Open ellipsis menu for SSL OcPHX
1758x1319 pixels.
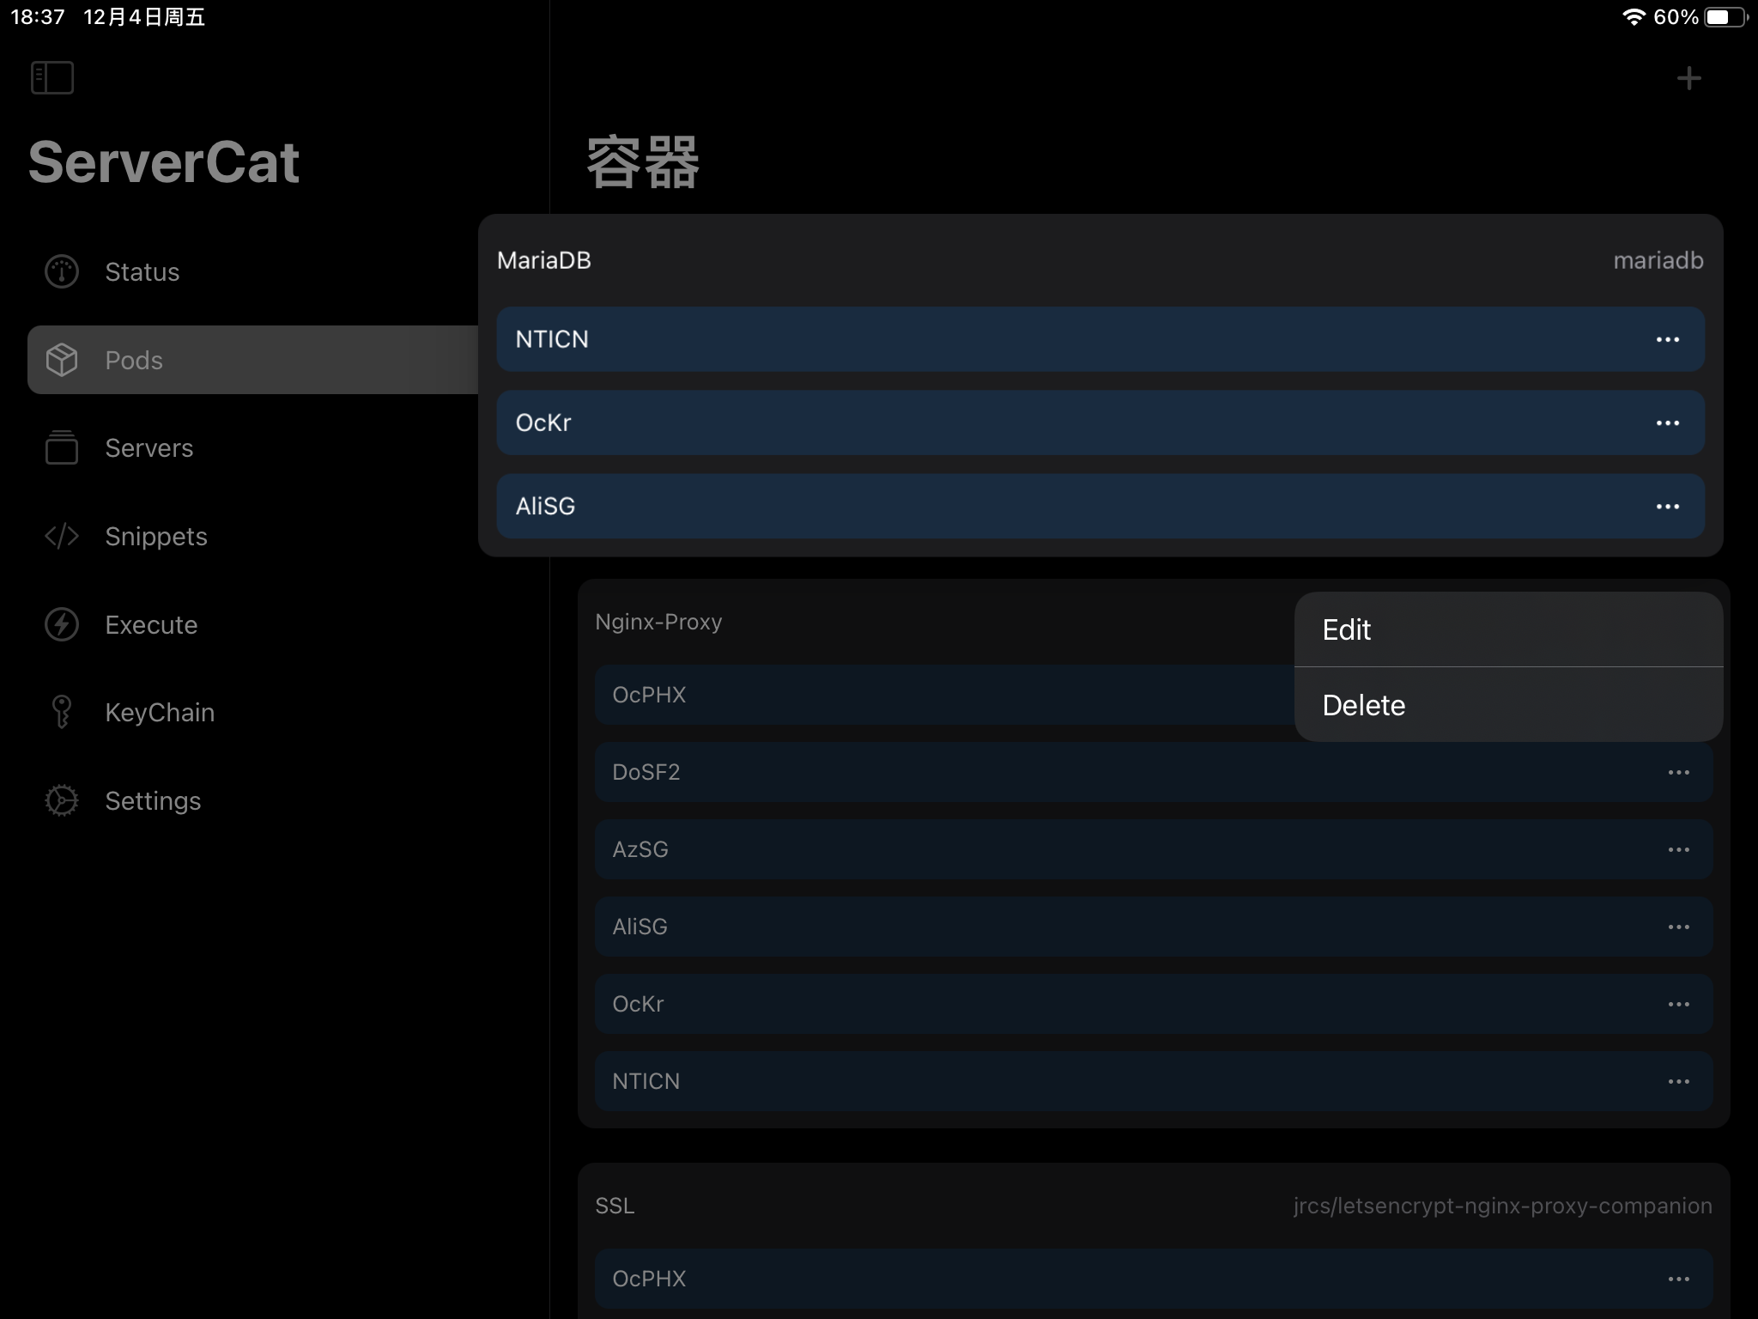1678,1279
